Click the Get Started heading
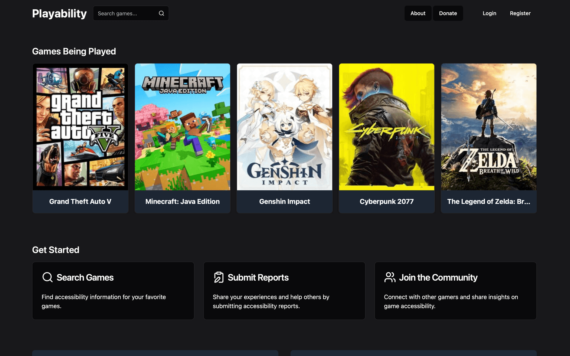The width and height of the screenshot is (570, 356). 56,250
